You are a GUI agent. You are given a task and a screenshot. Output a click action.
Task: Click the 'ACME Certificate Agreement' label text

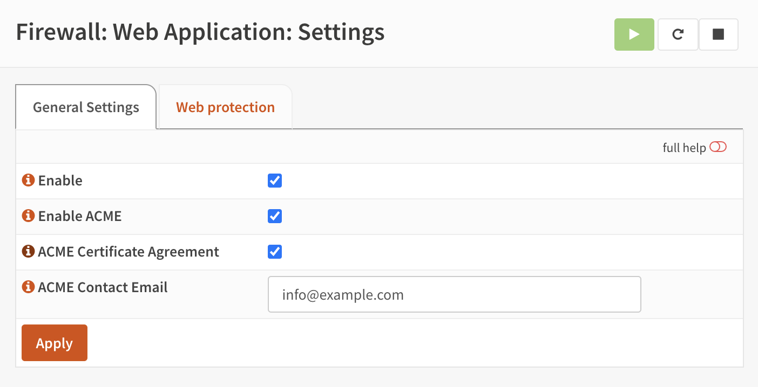(x=128, y=252)
